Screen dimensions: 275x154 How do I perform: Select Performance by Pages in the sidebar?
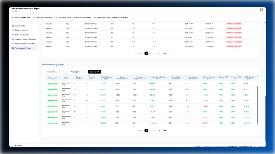(24, 48)
